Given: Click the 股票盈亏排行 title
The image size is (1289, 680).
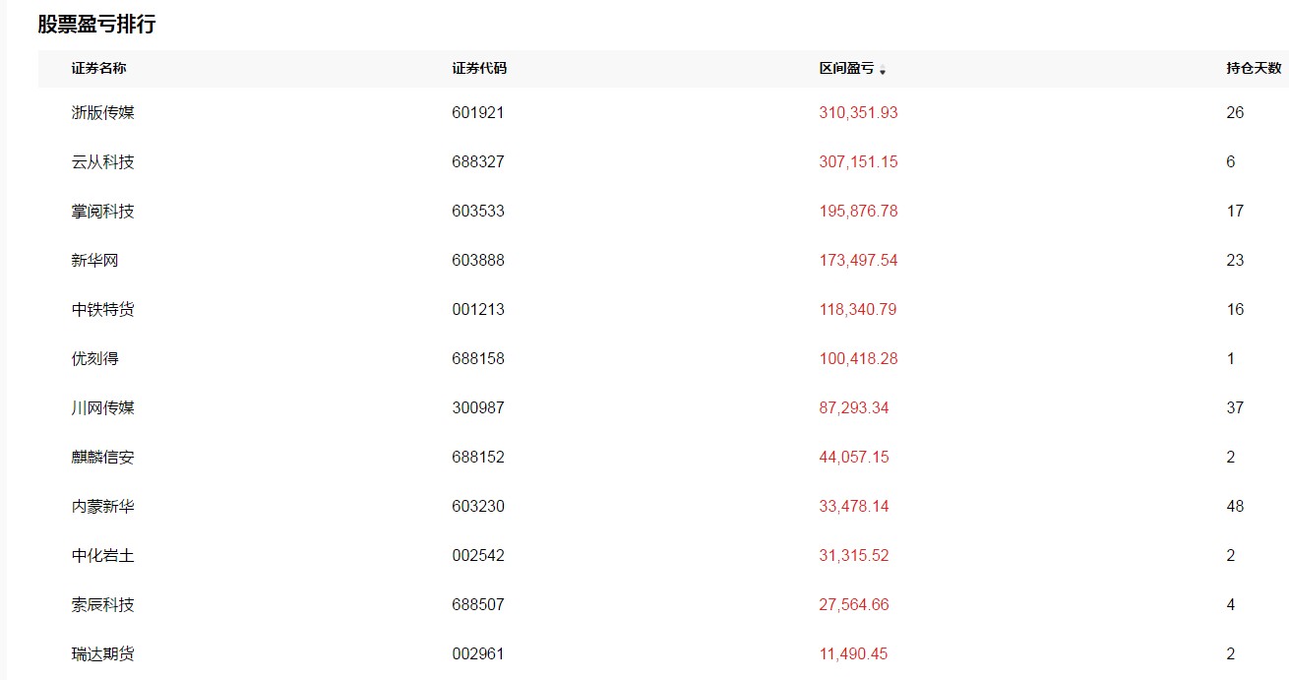Looking at the screenshot, I should tap(96, 25).
